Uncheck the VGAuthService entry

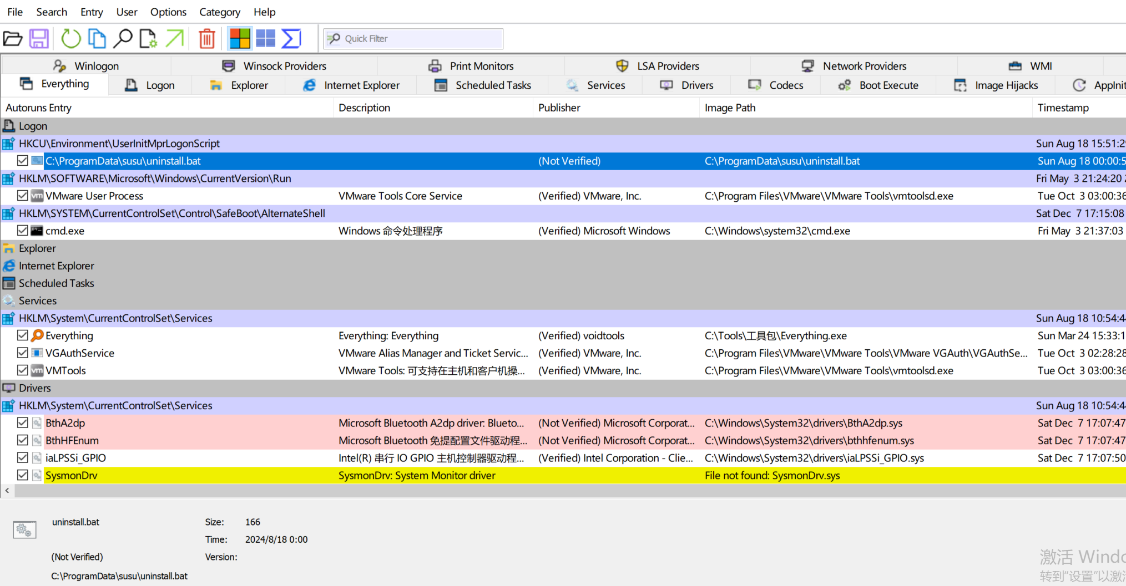(23, 353)
